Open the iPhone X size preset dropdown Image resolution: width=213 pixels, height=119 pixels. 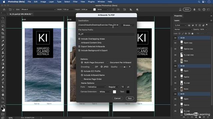38,10
